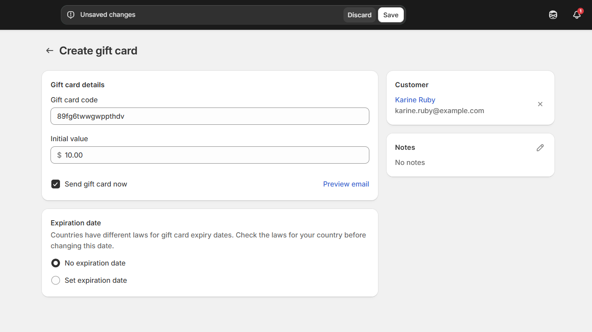Click the dollar sign in Initial value
The image size is (592, 332).
coord(59,155)
